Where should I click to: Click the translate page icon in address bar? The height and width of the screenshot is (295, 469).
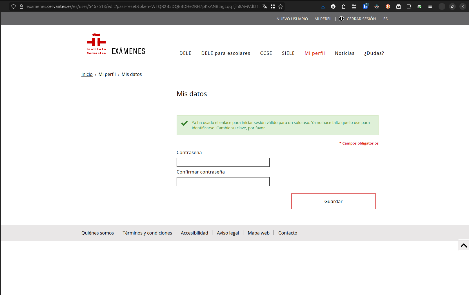[264, 6]
